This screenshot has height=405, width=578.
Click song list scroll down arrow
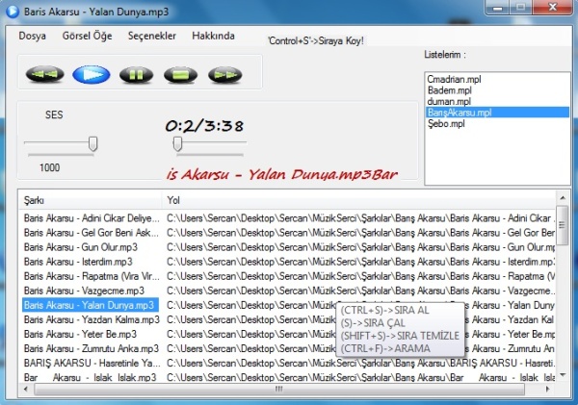tap(563, 375)
